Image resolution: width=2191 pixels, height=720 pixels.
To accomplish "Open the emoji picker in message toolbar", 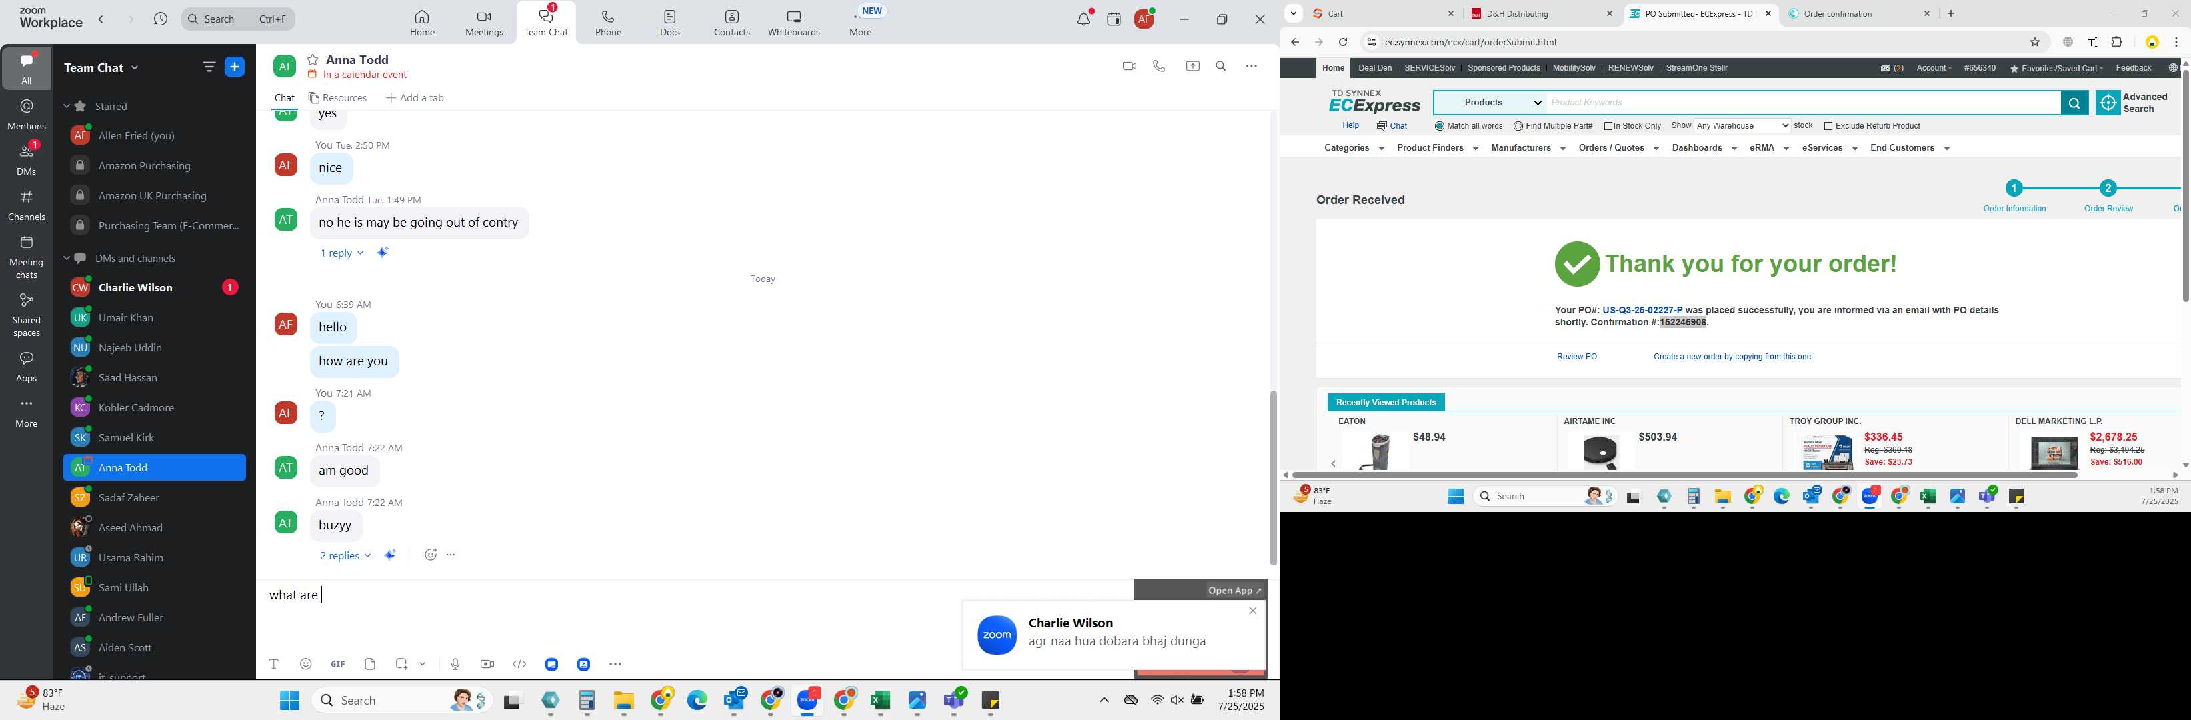I will tap(306, 664).
